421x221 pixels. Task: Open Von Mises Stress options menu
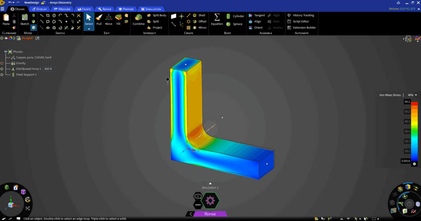403,95
